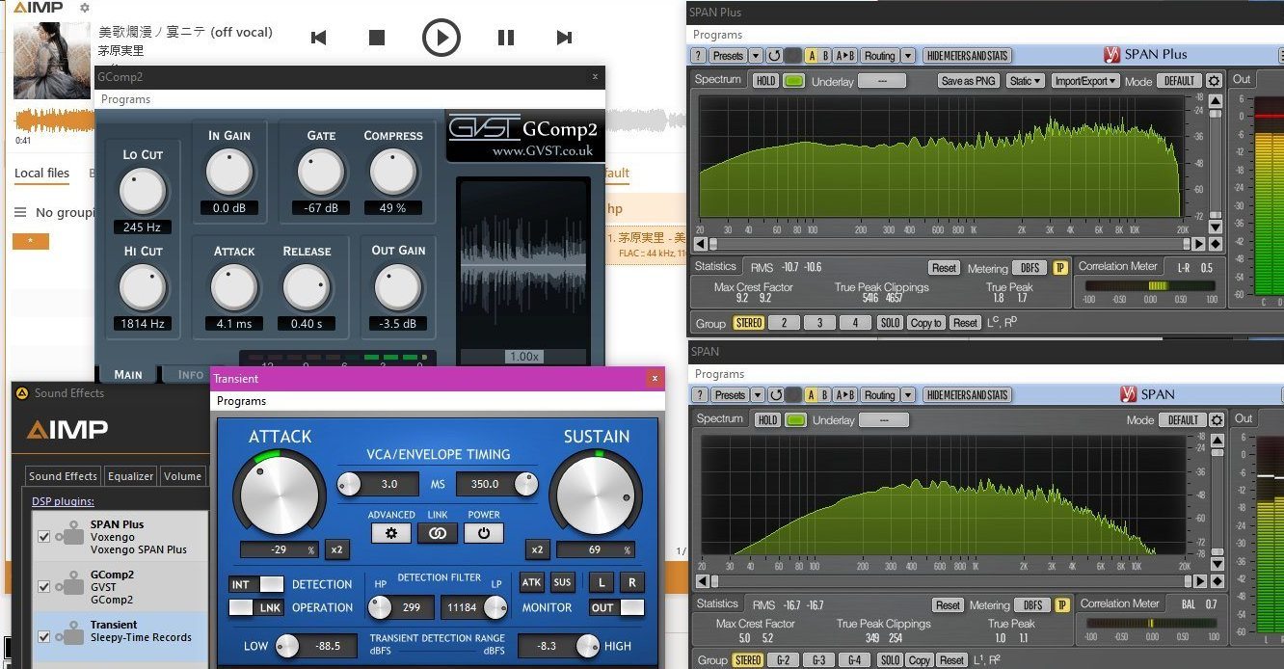1284x669 pixels.
Task: Go to previous track in AIMP
Action: [x=319, y=38]
